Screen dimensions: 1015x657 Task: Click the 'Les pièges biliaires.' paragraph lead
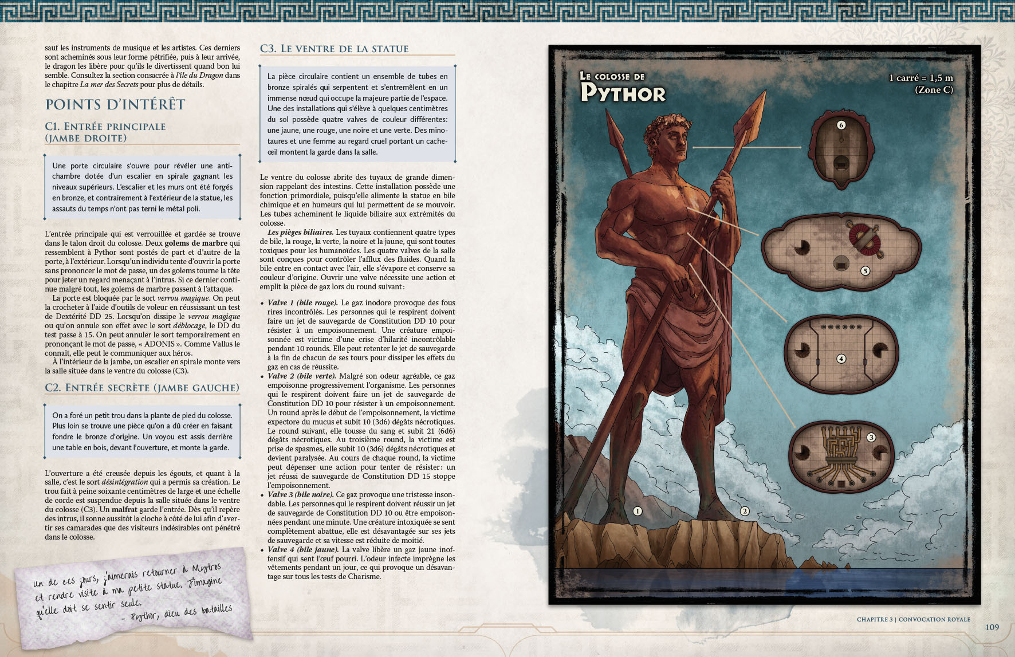point(300,232)
